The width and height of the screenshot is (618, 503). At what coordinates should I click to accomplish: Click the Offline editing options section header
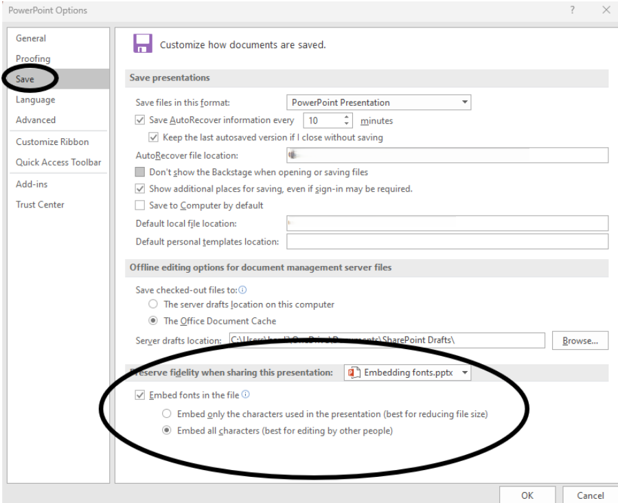367,268
